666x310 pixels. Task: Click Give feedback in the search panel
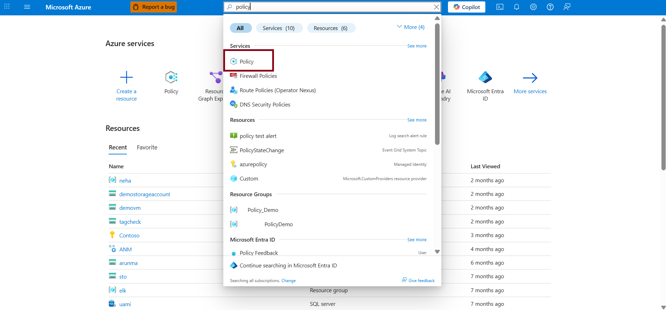coord(418,280)
